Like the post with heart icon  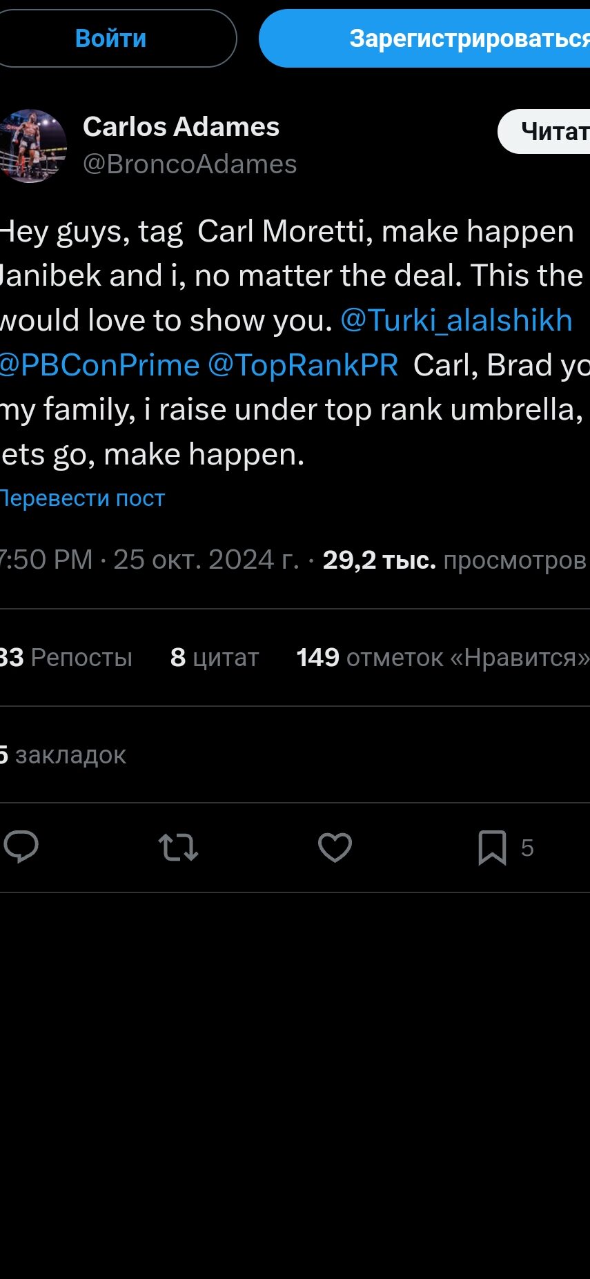click(335, 847)
